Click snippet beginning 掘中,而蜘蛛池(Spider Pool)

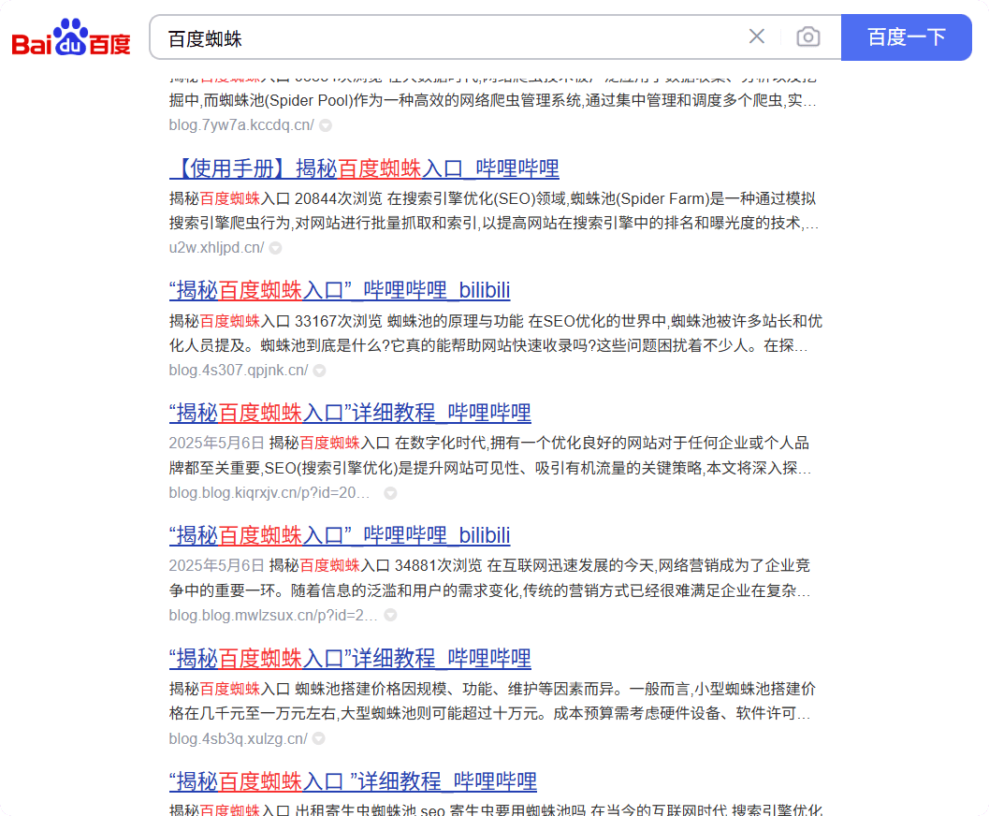[x=492, y=100]
